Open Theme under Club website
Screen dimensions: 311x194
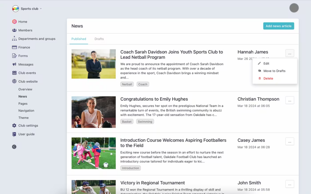coord(24,118)
